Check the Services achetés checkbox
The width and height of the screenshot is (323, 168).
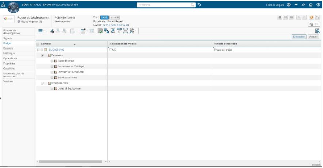click(52, 78)
